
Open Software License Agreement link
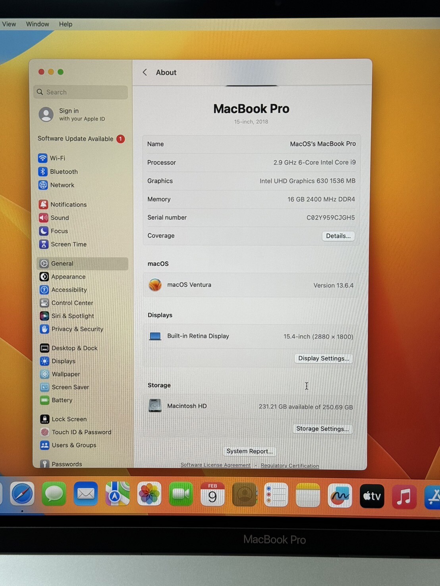click(x=216, y=465)
